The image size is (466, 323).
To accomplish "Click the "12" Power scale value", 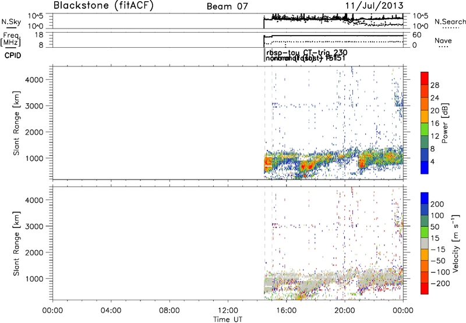I will point(435,136).
